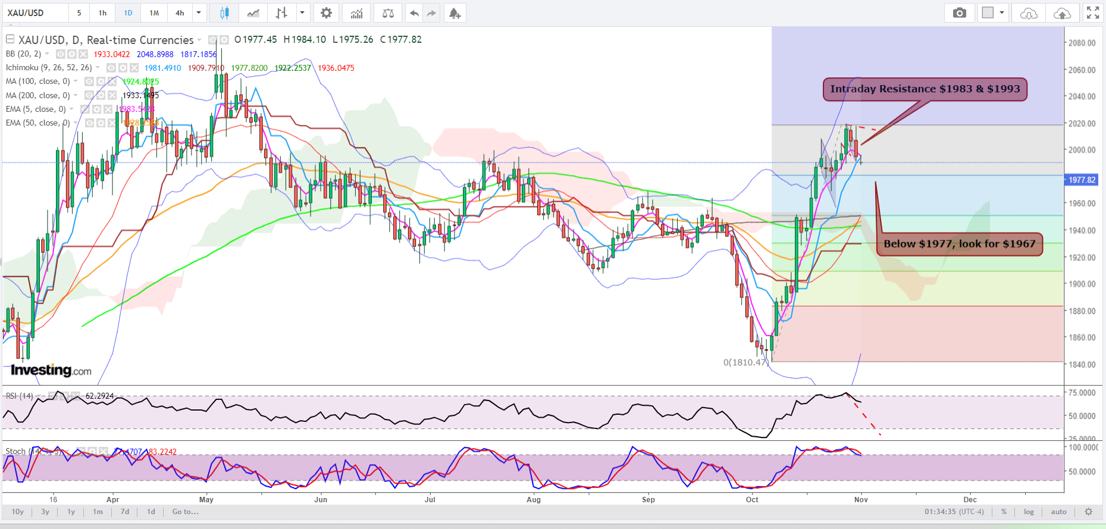Hide EMA (50, close, 0) eye icon
Image resolution: width=1106 pixels, height=529 pixels.
(90, 123)
